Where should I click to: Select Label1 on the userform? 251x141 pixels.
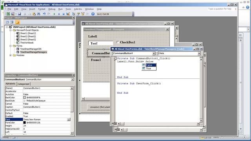click(93, 36)
